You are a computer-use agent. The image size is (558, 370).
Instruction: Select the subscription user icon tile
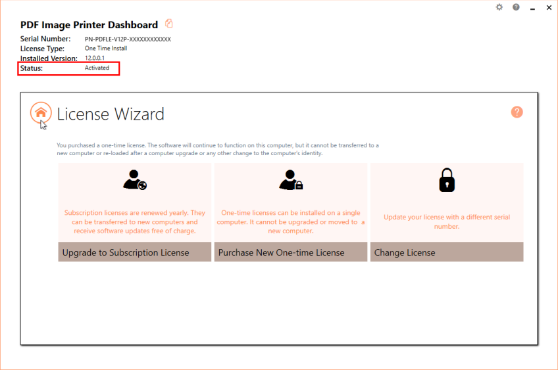click(x=135, y=180)
